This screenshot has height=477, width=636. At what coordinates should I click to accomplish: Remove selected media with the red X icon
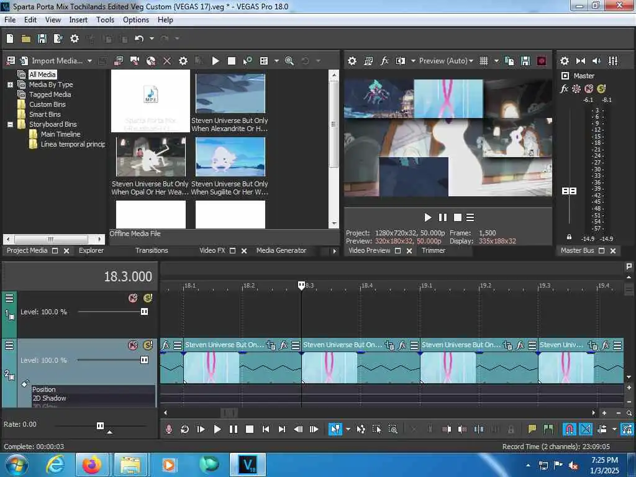(x=166, y=61)
